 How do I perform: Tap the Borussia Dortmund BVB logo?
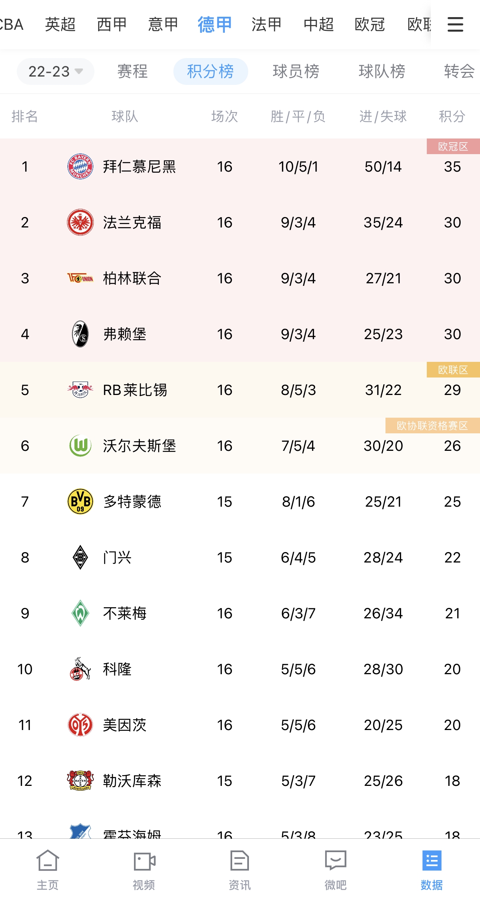(x=80, y=501)
